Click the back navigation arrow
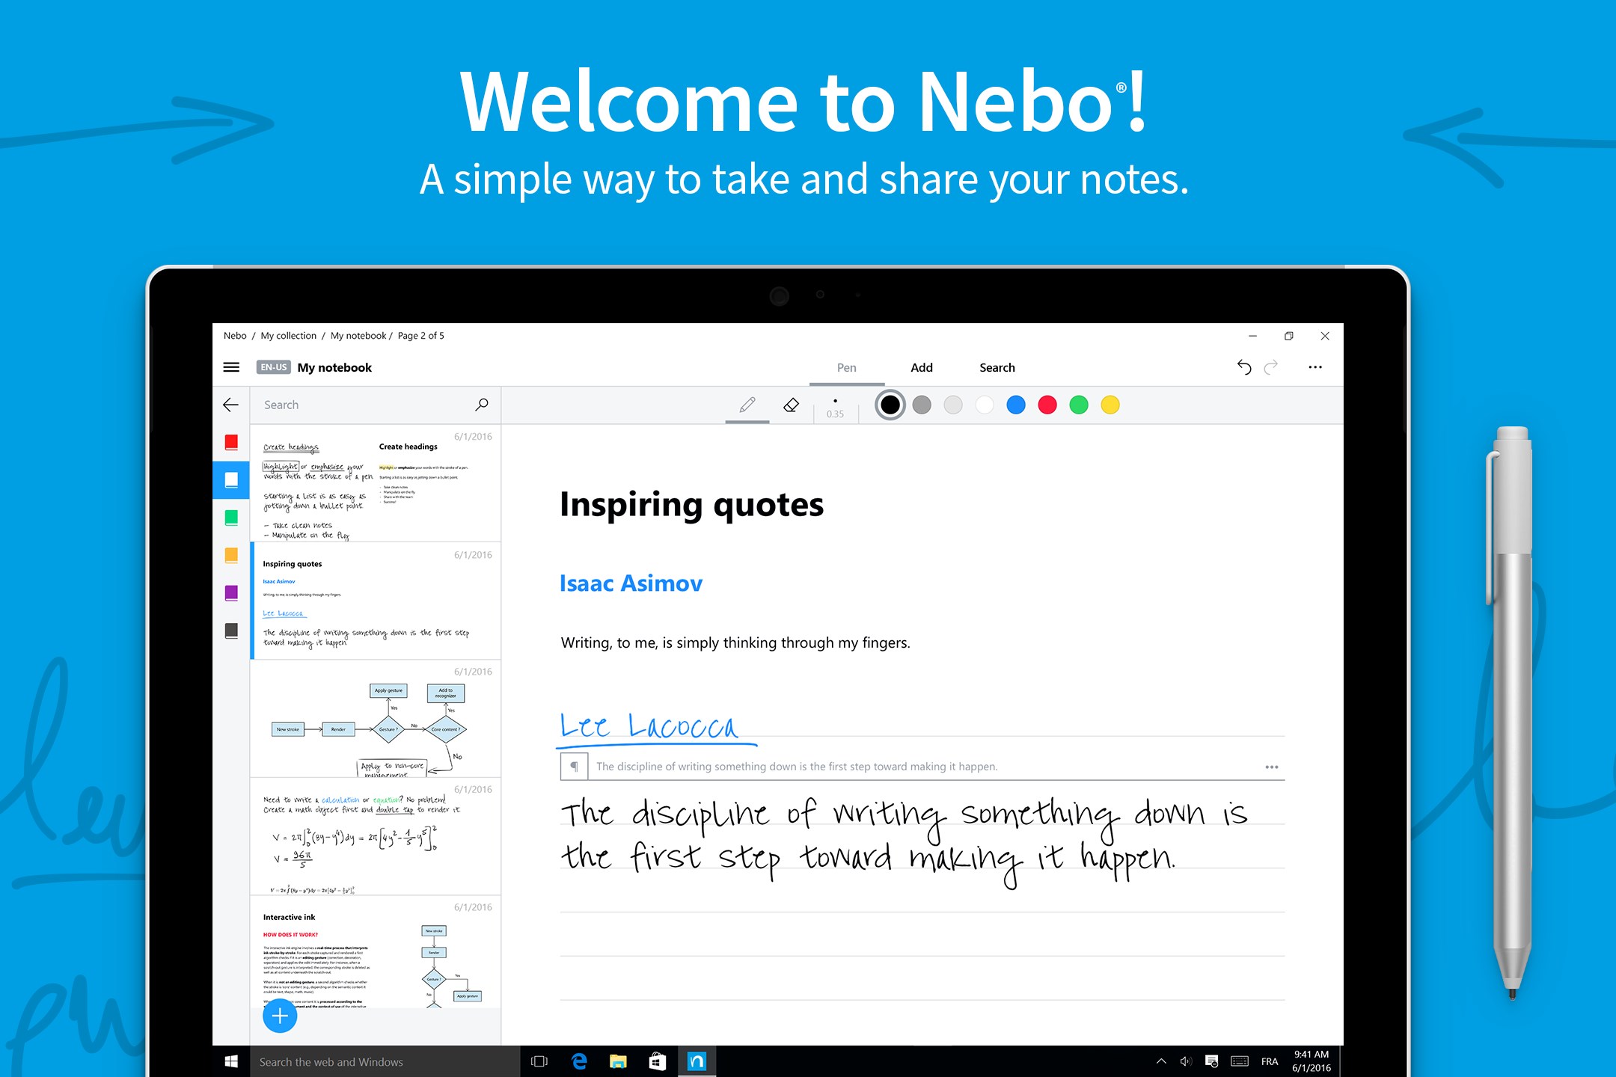Image resolution: width=1616 pixels, height=1077 pixels. point(231,405)
